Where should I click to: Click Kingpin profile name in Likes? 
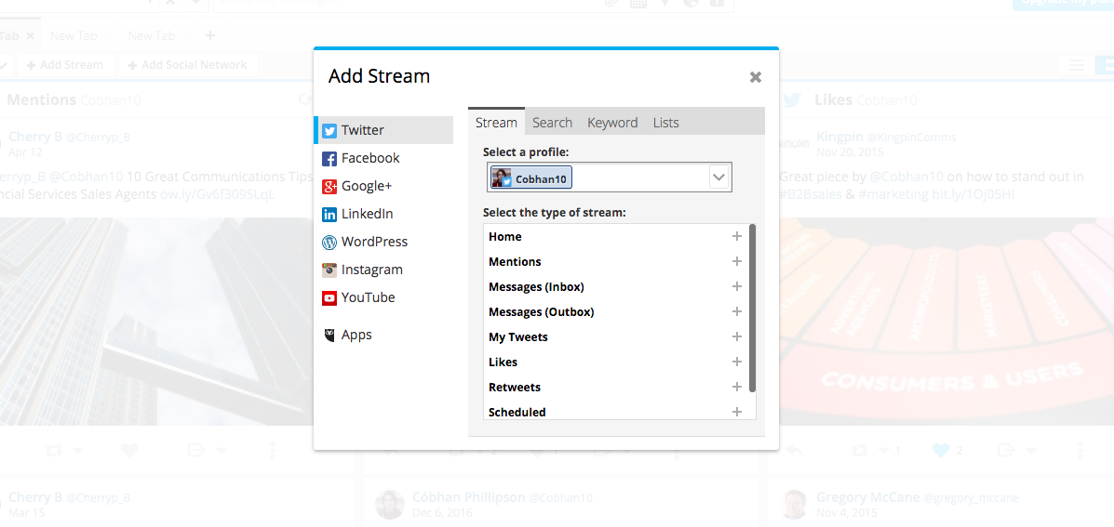click(x=839, y=137)
